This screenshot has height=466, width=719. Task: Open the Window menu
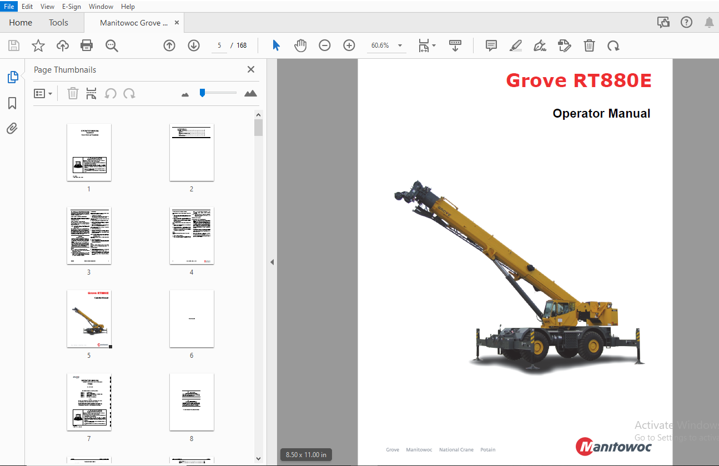tap(101, 7)
